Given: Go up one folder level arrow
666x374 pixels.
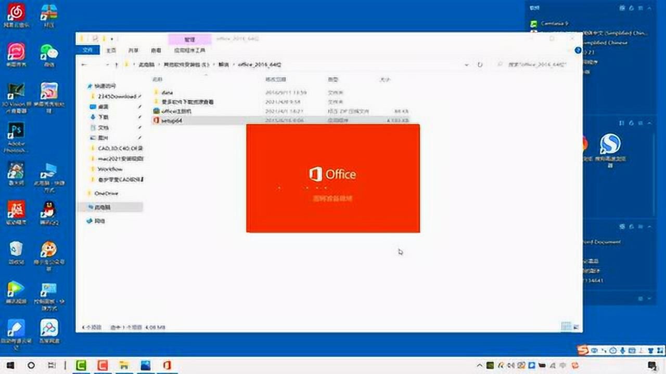Looking at the screenshot, I should click(x=117, y=65).
